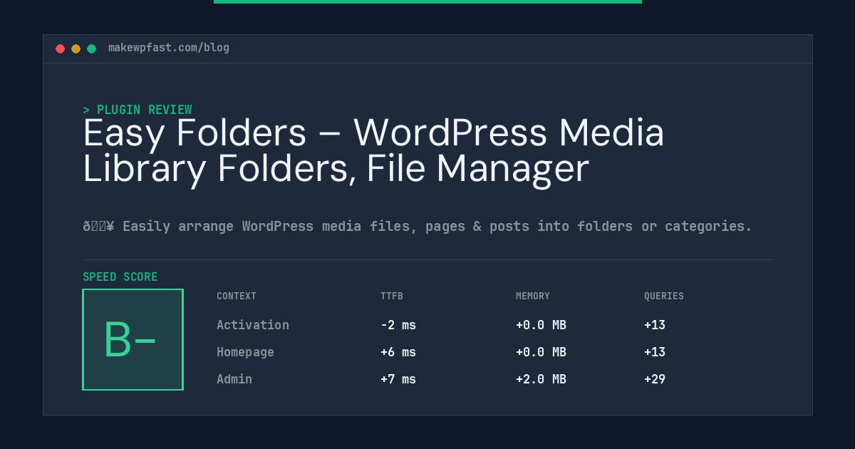Click the red window dot
Image resolution: width=855 pixels, height=449 pixels.
[60, 48]
